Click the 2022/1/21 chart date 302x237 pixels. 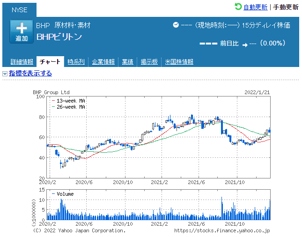(x=257, y=92)
